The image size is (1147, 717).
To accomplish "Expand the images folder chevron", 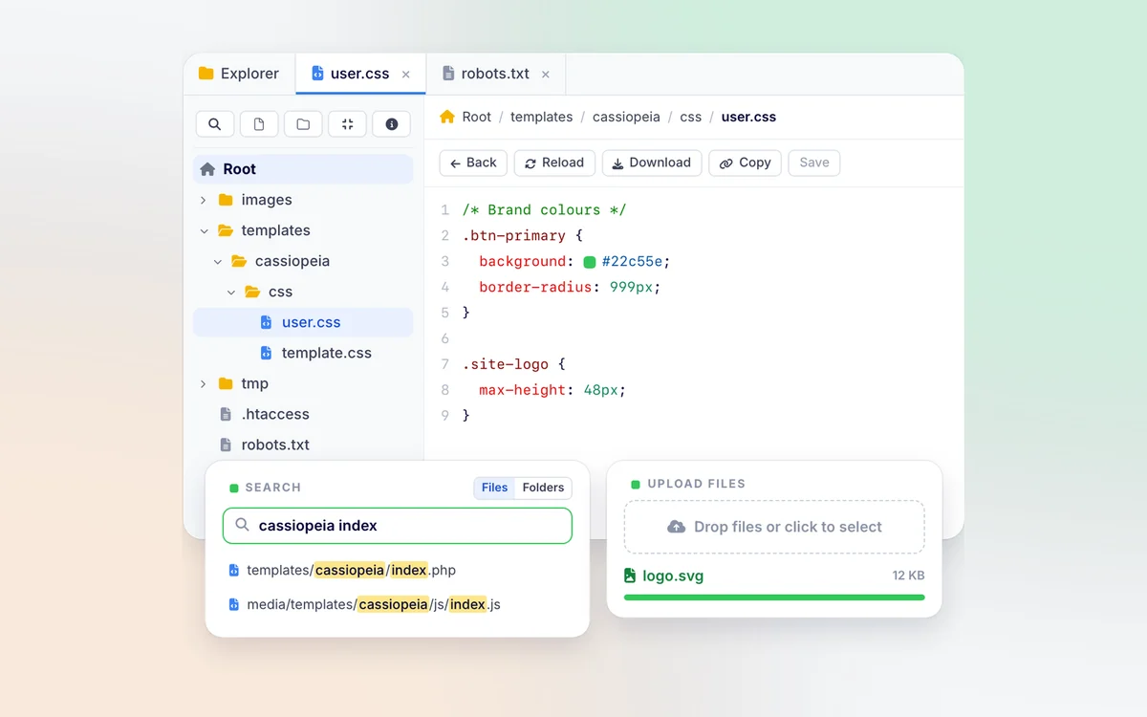I will coord(203,200).
